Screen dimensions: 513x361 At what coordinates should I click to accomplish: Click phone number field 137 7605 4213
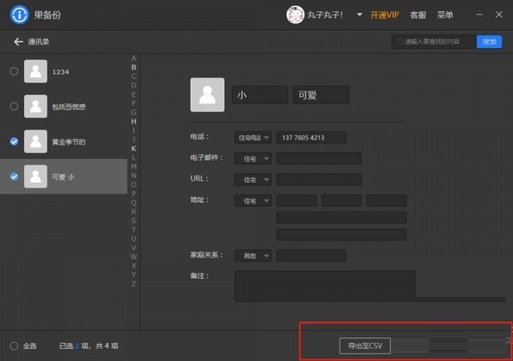pos(311,138)
